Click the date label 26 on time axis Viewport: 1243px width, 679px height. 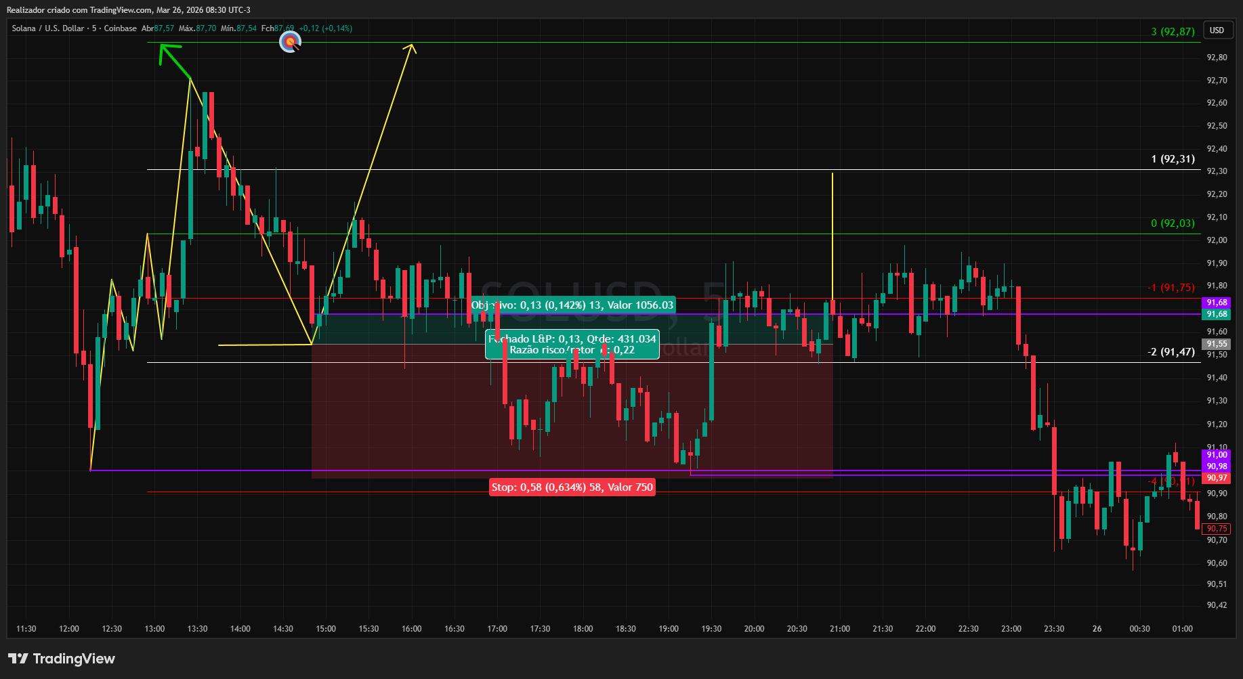[x=1097, y=629]
